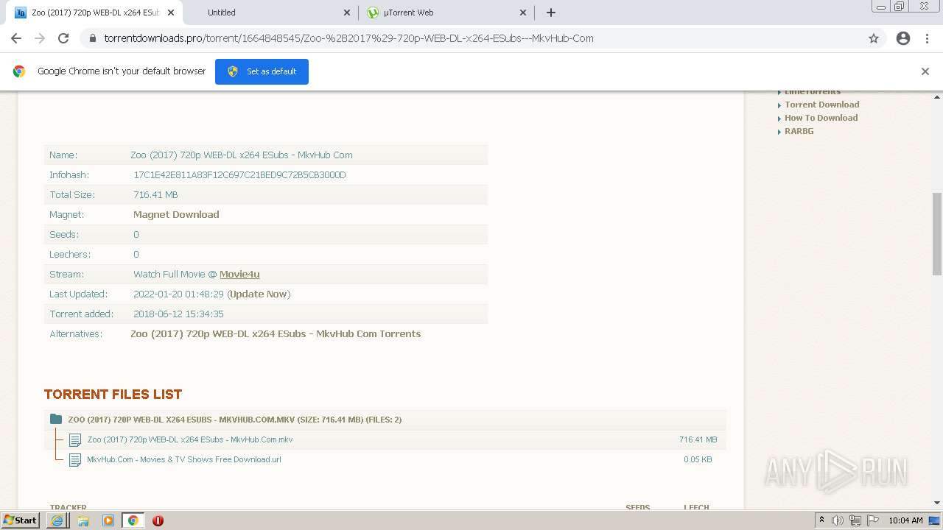
Task: Show hidden system tray icons
Action: click(x=821, y=520)
